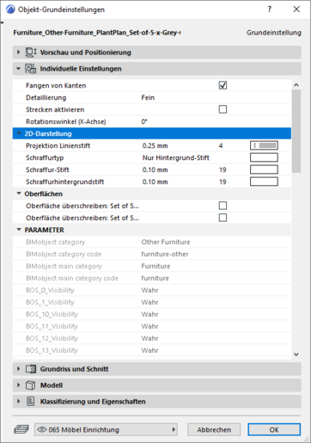Check the first Oberfläche überschreiben checkbox
Screen dimensions: 311x443
(223, 206)
